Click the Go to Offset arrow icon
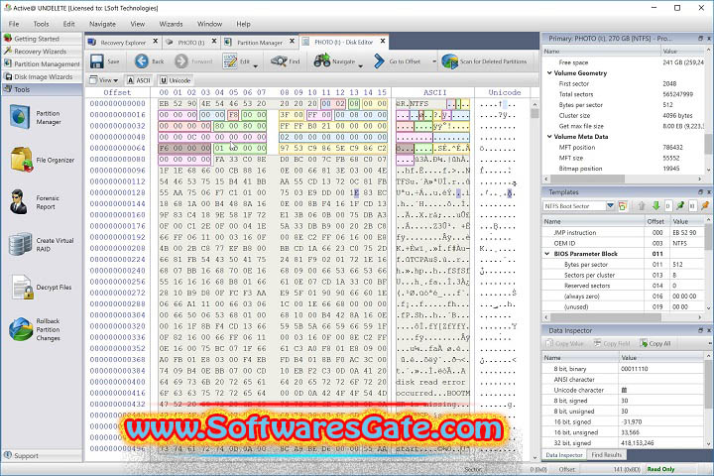 tap(379, 61)
